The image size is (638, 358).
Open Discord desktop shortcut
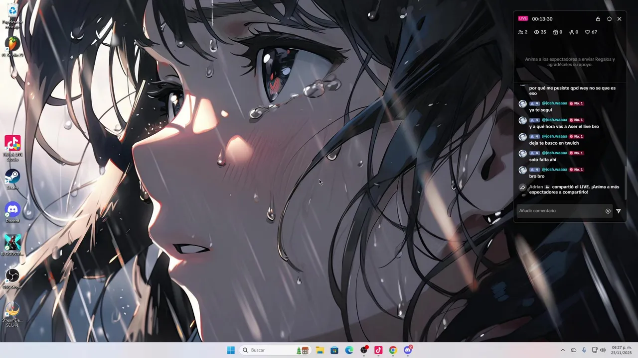pyautogui.click(x=12, y=212)
